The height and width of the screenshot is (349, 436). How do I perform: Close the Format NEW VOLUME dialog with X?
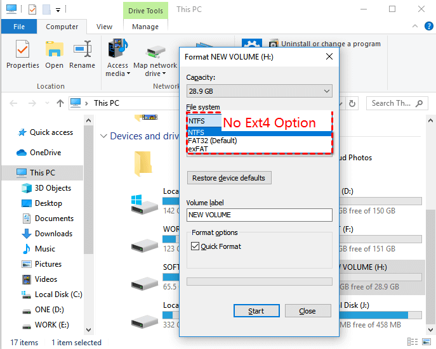click(329, 56)
